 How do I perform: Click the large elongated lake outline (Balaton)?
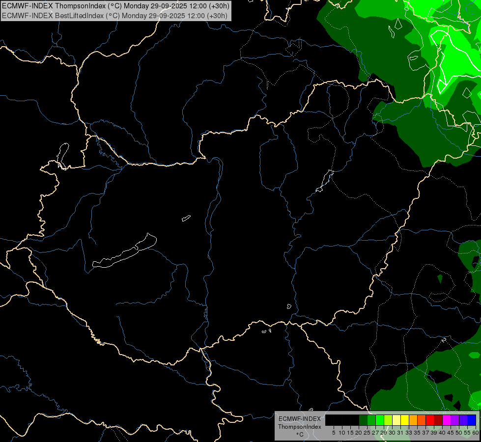pyautogui.click(x=125, y=250)
